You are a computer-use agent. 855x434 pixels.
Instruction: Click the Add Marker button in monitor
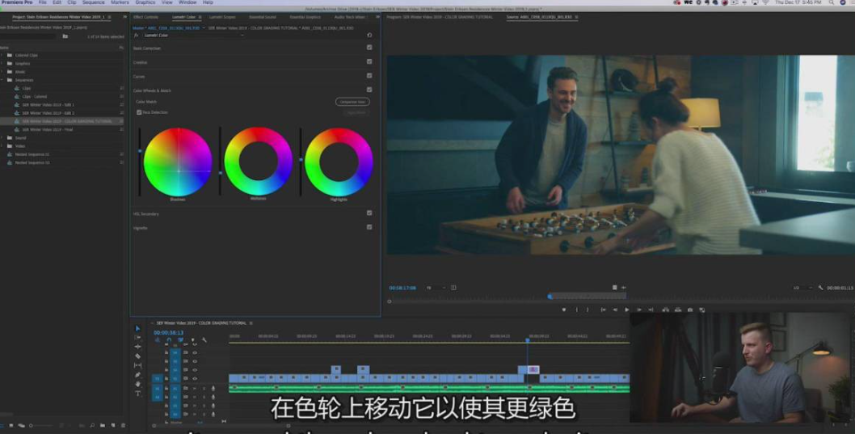pos(564,310)
